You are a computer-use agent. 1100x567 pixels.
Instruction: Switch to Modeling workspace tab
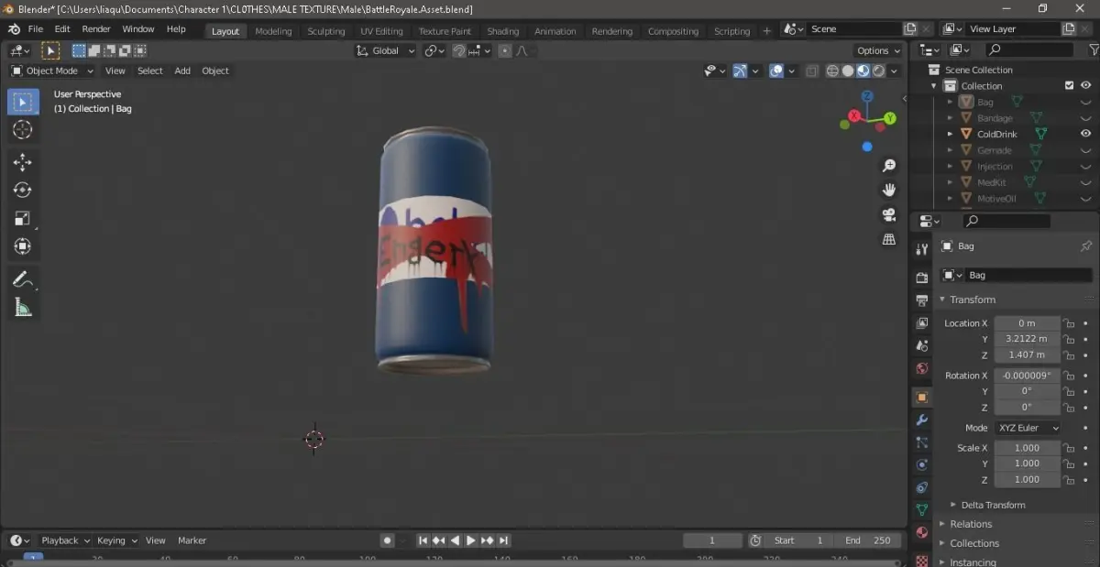click(273, 31)
